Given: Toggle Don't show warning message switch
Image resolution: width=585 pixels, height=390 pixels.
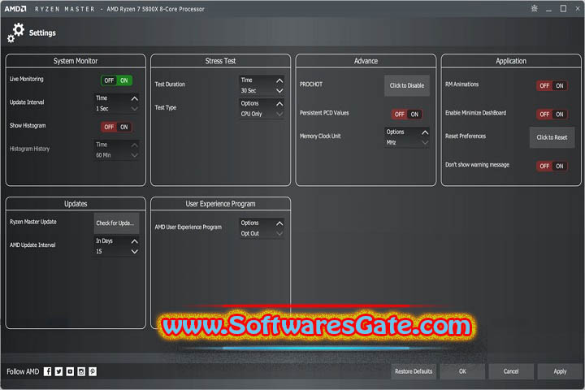Looking at the screenshot, I should [x=552, y=166].
